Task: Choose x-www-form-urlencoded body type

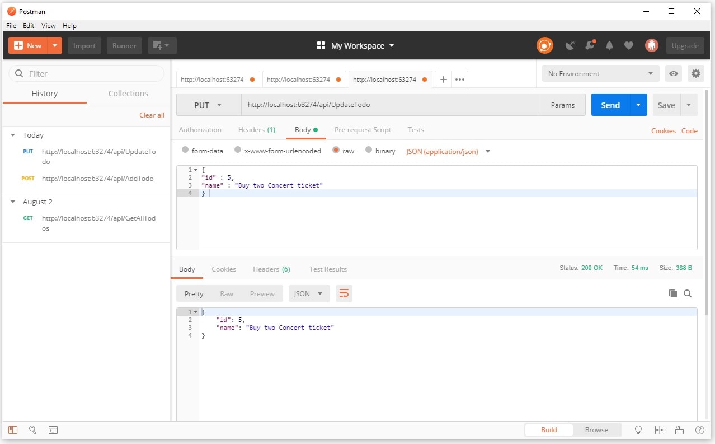Action: 238,150
